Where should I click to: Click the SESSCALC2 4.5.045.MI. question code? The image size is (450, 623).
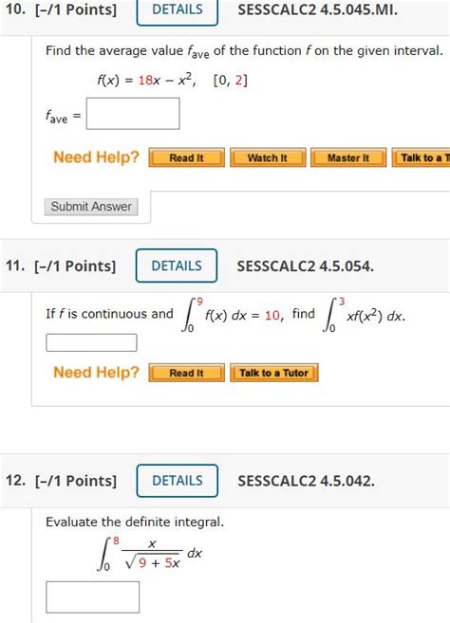click(x=318, y=9)
